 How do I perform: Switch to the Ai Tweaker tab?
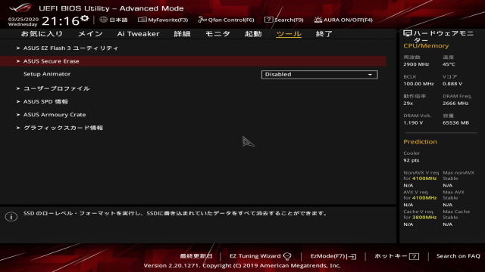coord(138,33)
